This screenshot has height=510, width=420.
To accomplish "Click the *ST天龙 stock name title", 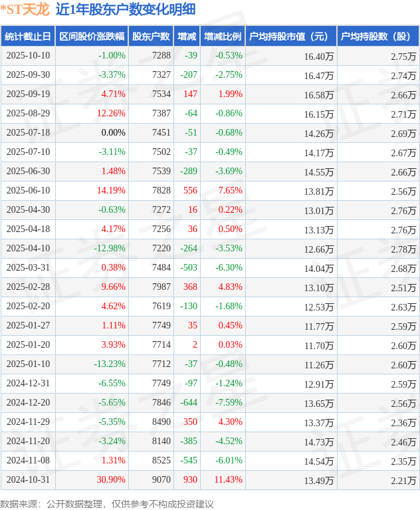I will click(25, 9).
